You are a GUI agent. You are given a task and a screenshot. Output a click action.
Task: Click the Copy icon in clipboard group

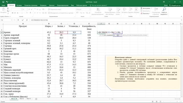[8, 11]
